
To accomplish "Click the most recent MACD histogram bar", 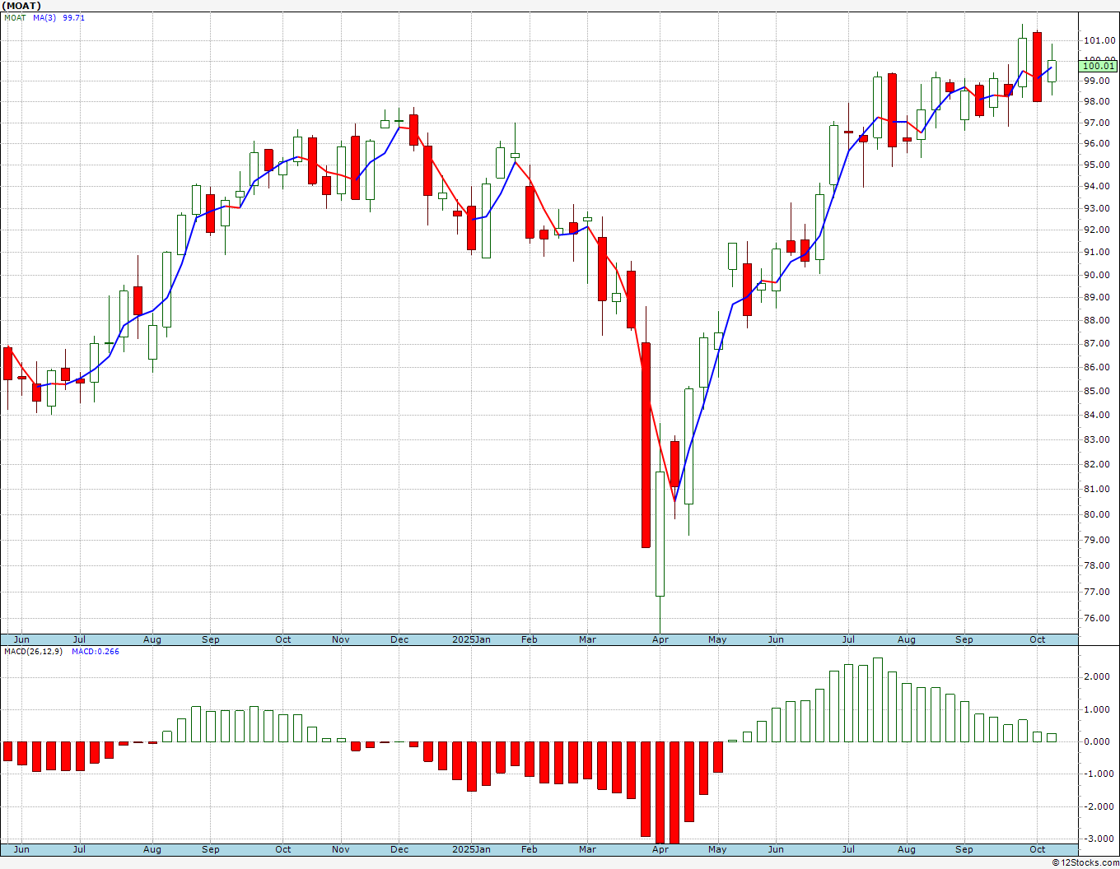I will [1052, 737].
